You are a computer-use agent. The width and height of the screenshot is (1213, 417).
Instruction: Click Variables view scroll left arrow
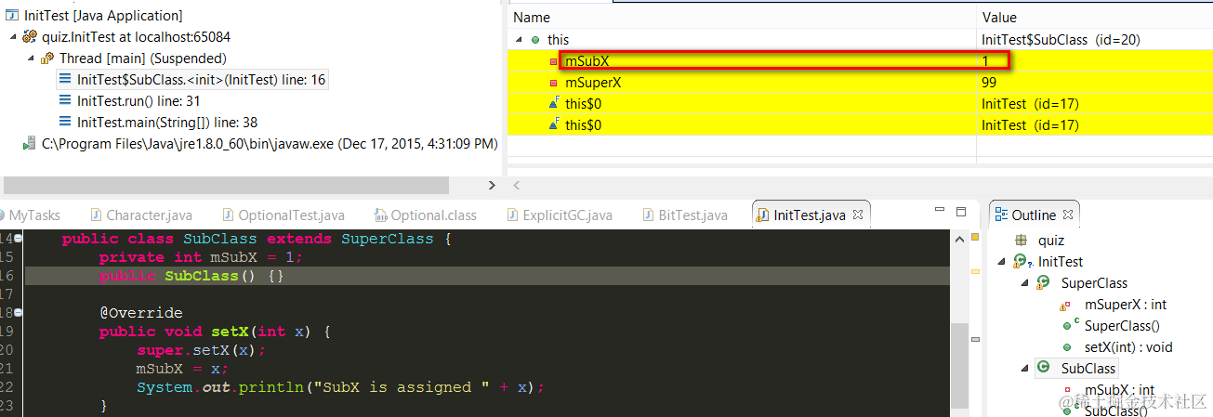coord(517,186)
